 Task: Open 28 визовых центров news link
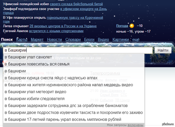(x=63, y=26)
